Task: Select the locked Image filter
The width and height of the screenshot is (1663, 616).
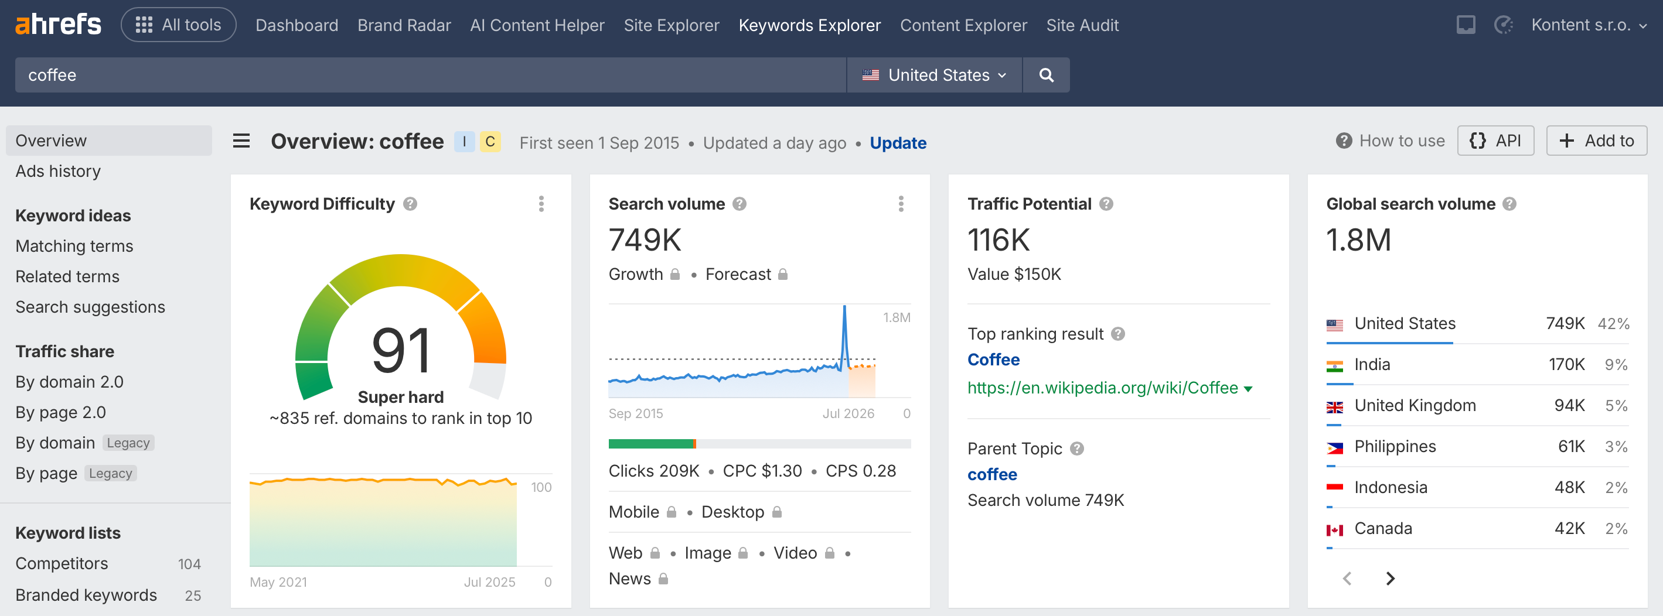Action: pyautogui.click(x=716, y=553)
